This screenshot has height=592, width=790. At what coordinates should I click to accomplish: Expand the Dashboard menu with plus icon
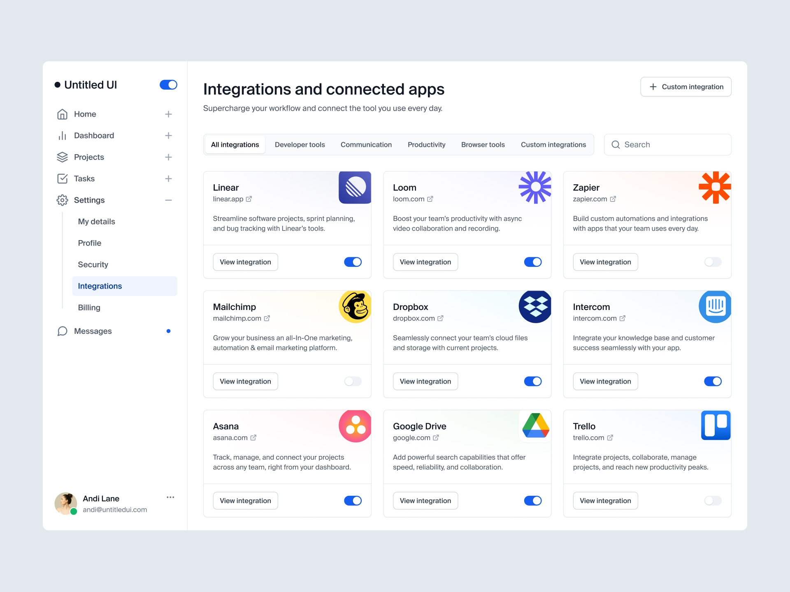(x=168, y=136)
